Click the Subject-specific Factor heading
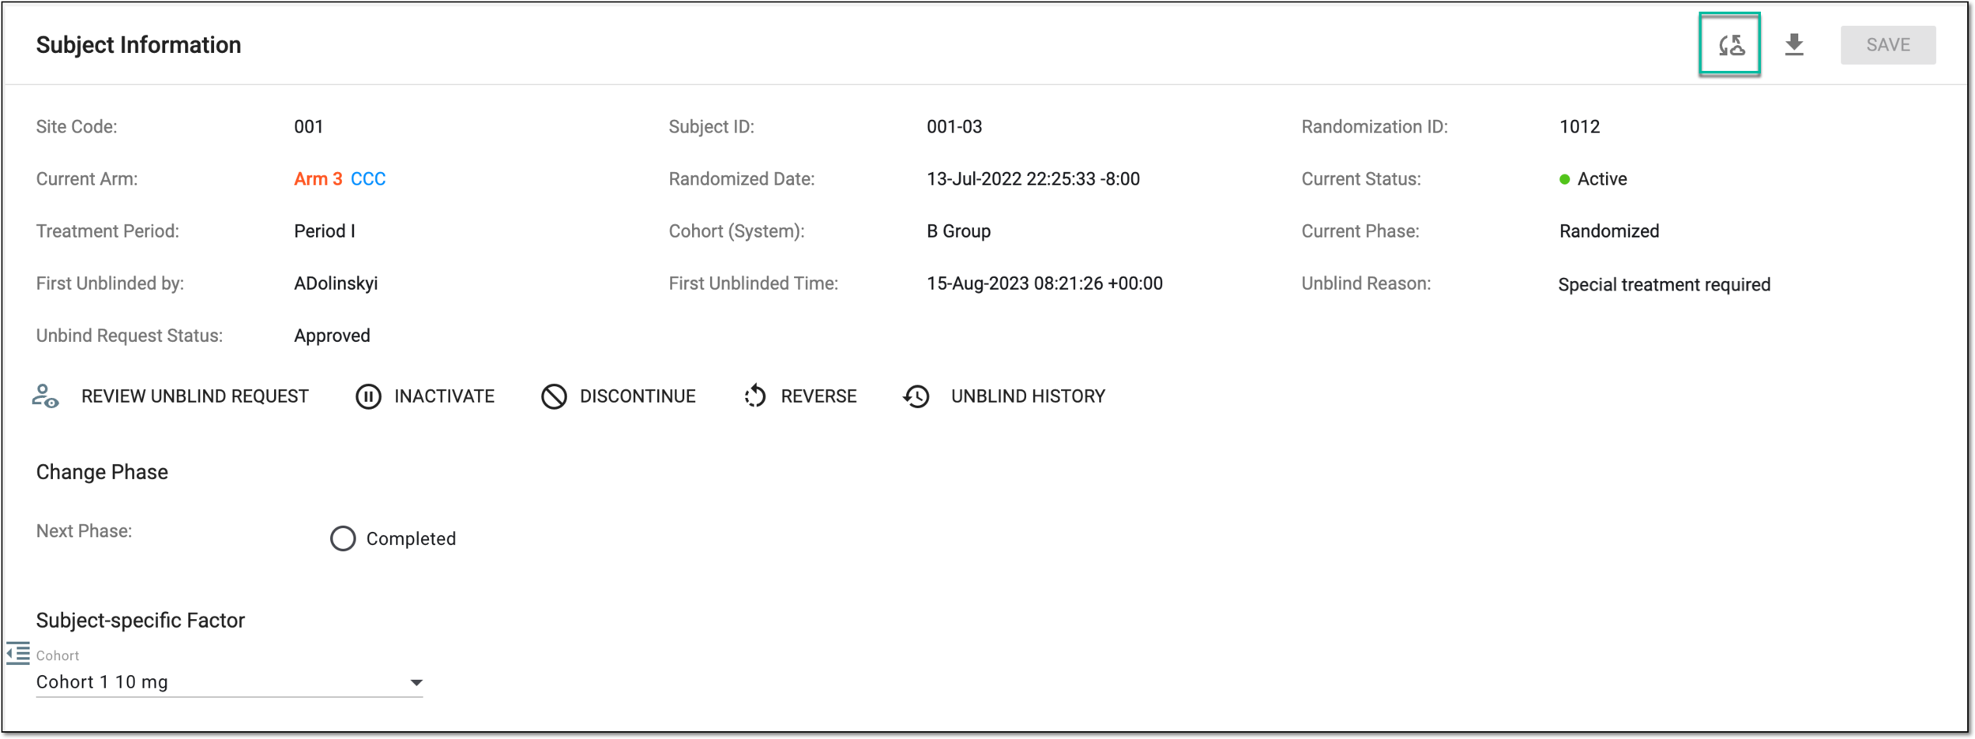 (141, 621)
